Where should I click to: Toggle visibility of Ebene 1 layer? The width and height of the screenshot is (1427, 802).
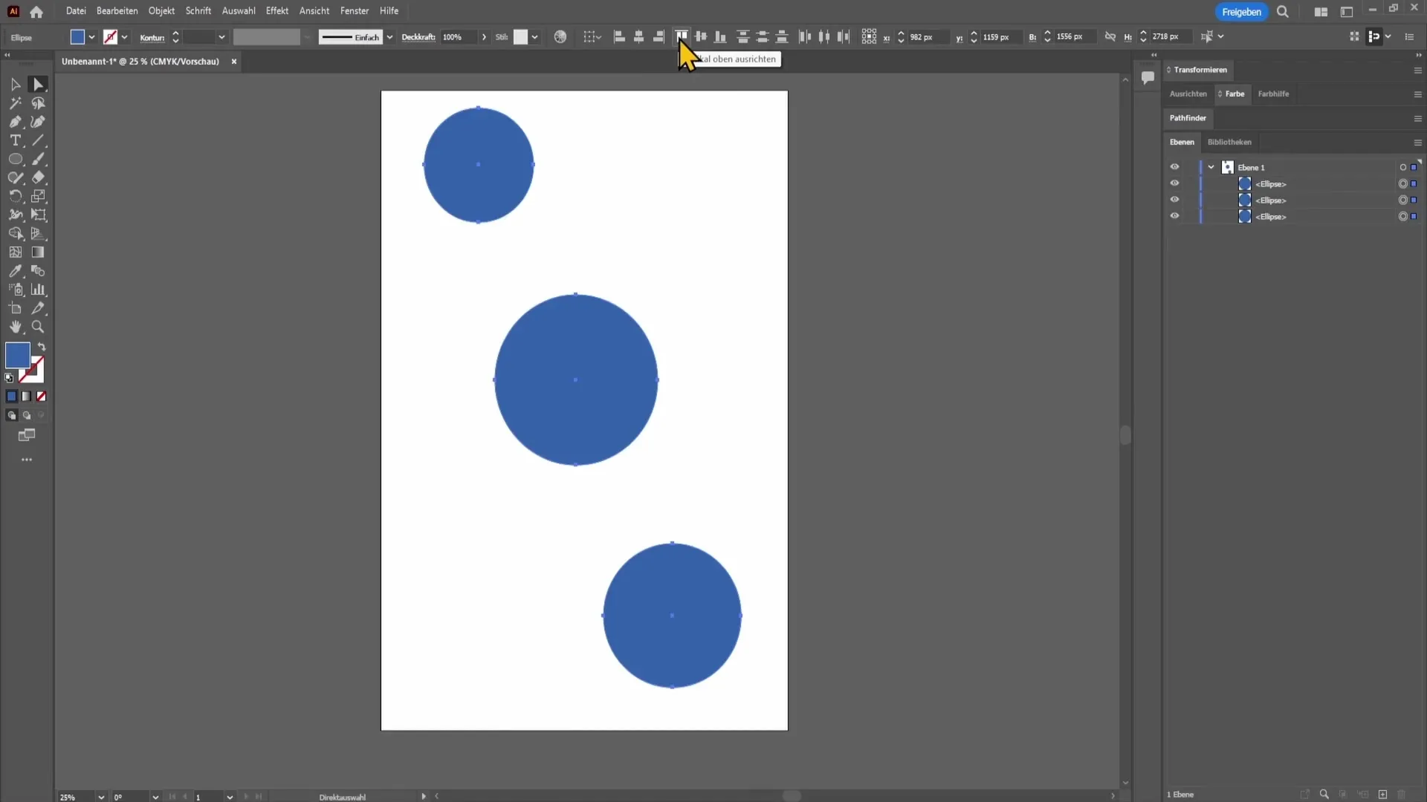tap(1174, 167)
